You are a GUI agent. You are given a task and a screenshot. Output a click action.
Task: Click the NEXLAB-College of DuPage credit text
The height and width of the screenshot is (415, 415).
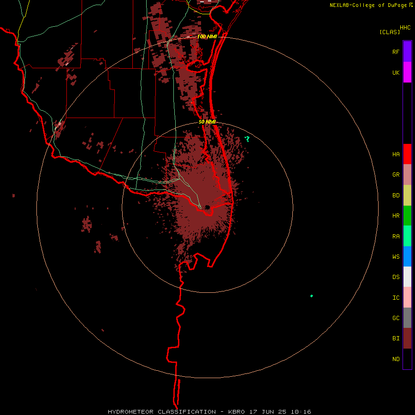tap(368, 5)
